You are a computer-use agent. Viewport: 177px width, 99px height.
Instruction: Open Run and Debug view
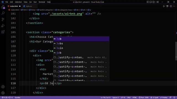(x=3, y=26)
